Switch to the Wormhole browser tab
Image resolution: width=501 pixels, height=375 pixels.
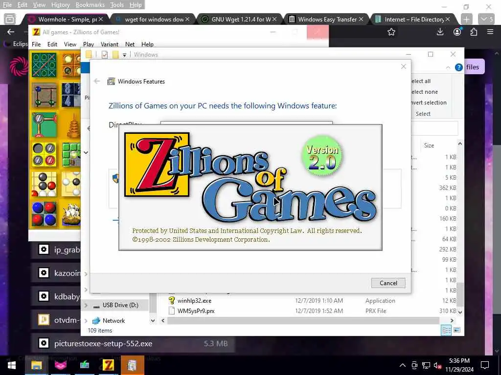click(66, 19)
